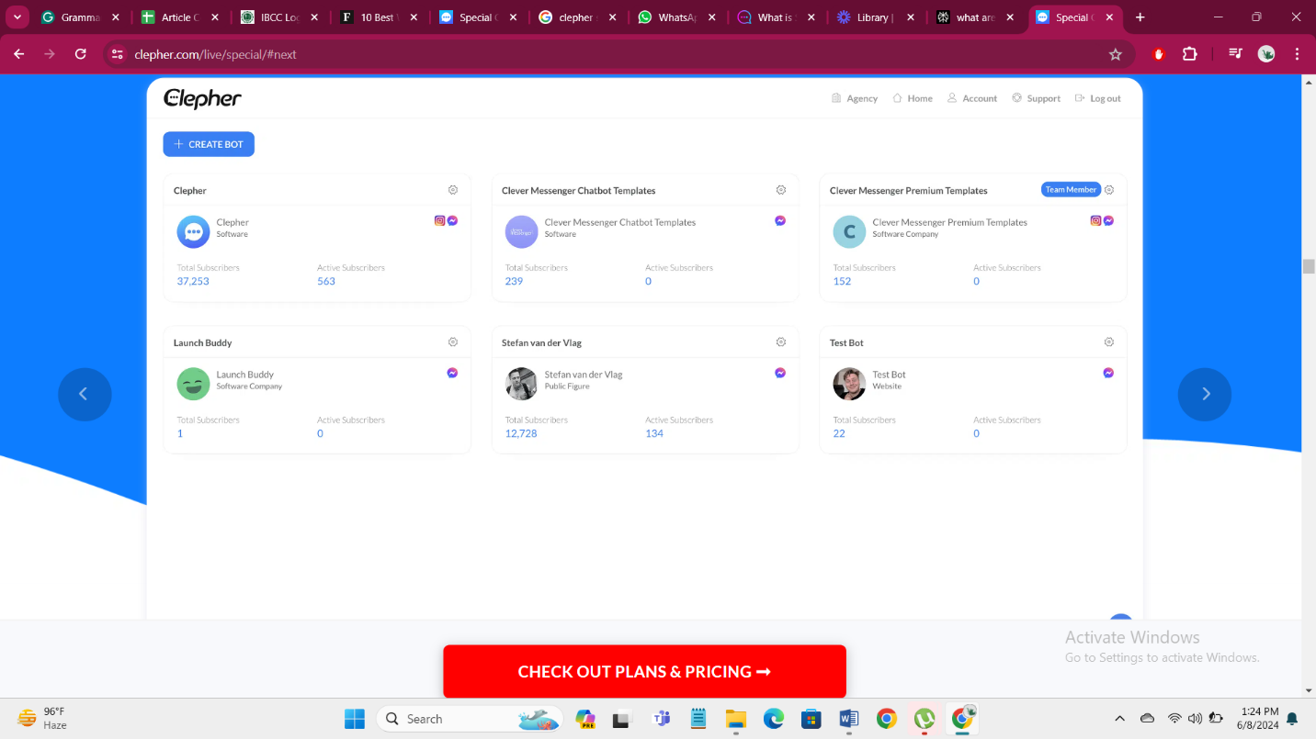The width and height of the screenshot is (1316, 739).
Task: Click Messenger icon on Clever Messenger Premium Templates card
Action: (1109, 220)
